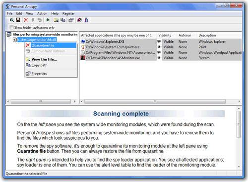The width and height of the screenshot is (248, 182).
Task: Click the hk.dll file icon in tree
Action: [15, 40]
